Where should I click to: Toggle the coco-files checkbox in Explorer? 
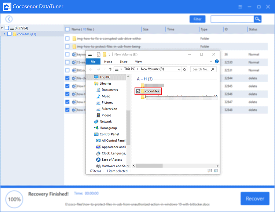(x=138, y=91)
